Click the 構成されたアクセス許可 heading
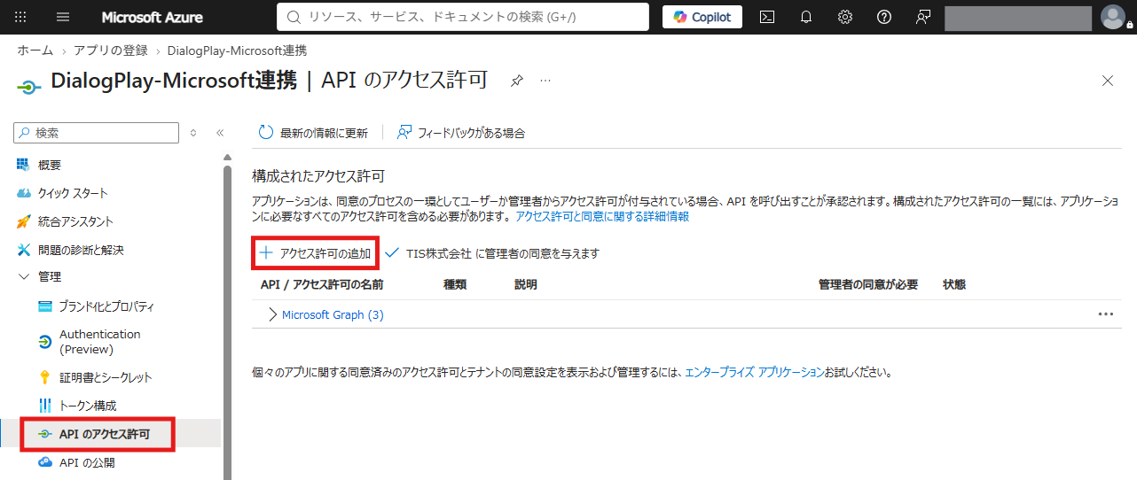1137x480 pixels. click(318, 176)
